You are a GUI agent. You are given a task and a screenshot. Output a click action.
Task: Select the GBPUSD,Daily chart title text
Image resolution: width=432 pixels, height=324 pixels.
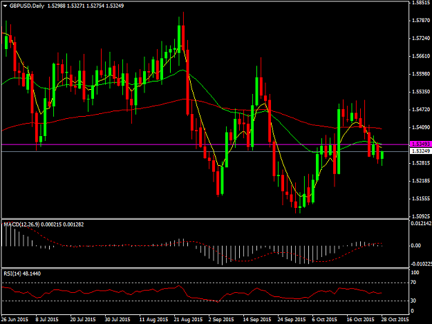point(27,6)
